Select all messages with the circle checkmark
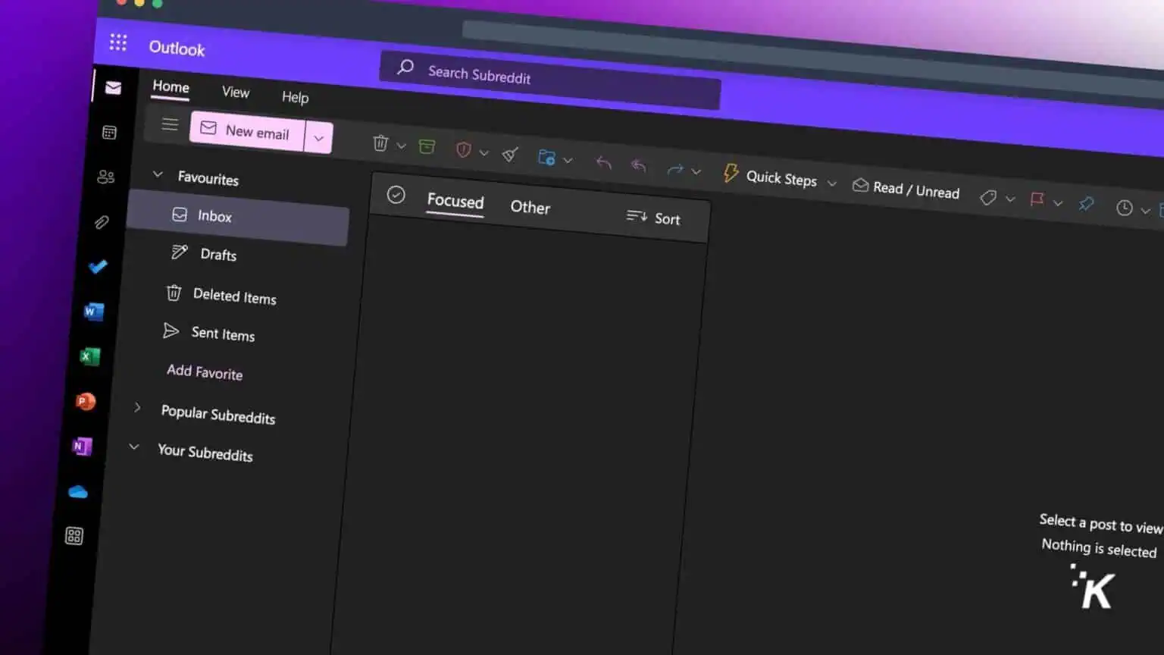 point(396,195)
